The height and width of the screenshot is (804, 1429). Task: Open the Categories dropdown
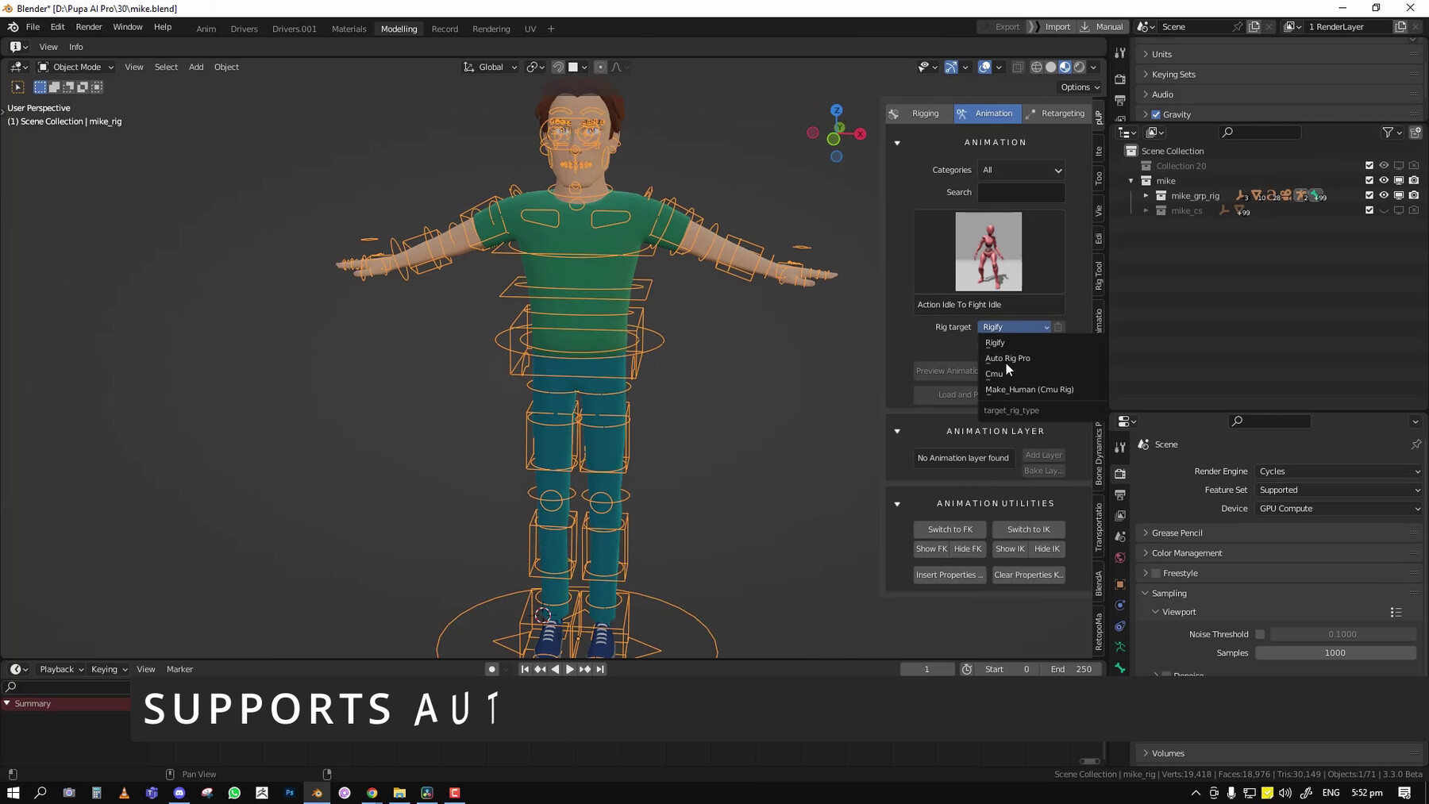coord(1021,170)
